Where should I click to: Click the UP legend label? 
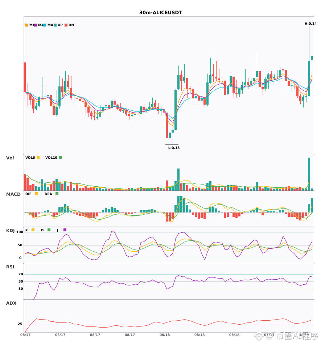pos(60,25)
